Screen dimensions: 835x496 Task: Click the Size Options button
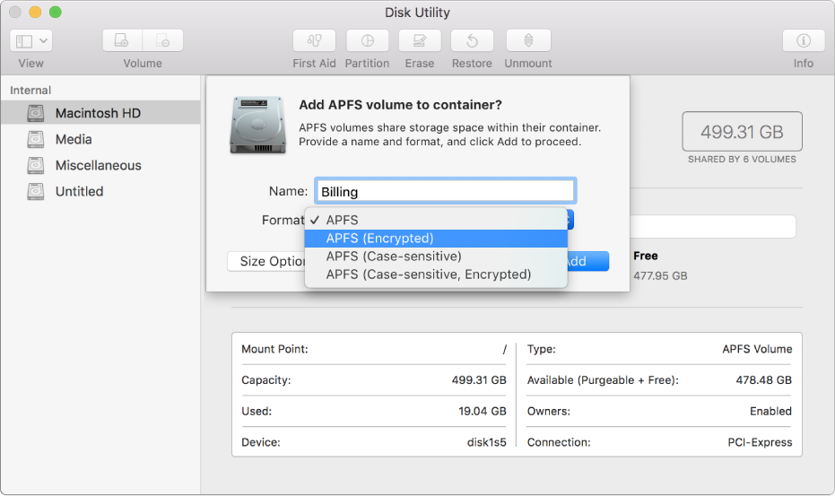(266, 262)
